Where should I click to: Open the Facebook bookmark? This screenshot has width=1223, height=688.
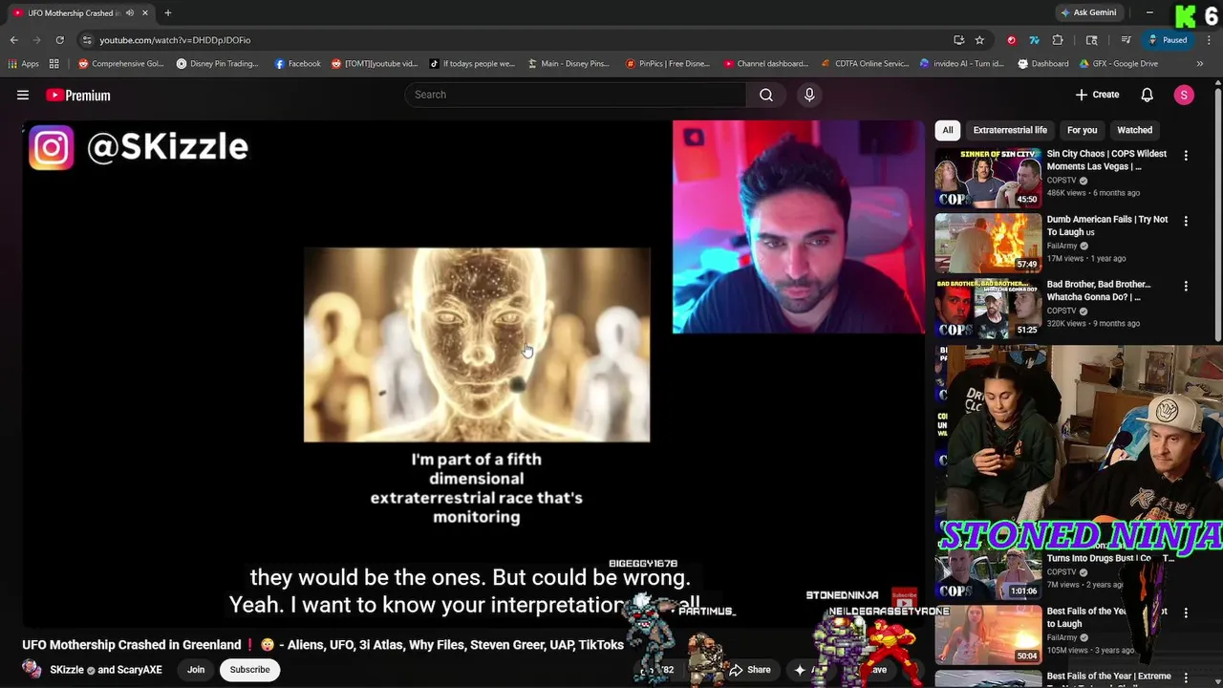click(x=297, y=64)
